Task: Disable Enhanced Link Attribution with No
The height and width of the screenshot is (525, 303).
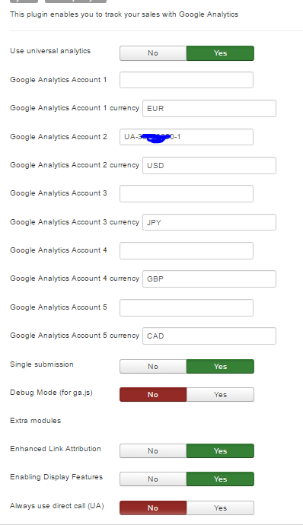Action: 153,450
